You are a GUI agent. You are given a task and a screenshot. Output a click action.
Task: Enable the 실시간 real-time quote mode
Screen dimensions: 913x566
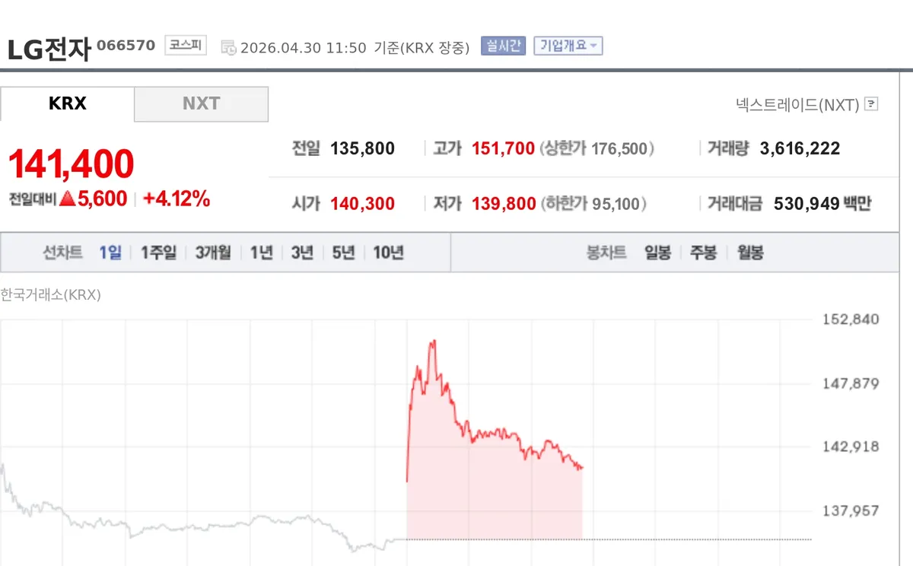[502, 46]
